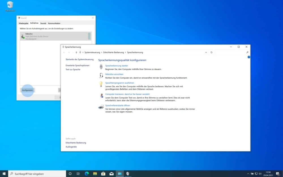Open the Sprachlernprogramm ausführen link
The width and height of the screenshot is (283, 177).
tap(120, 83)
